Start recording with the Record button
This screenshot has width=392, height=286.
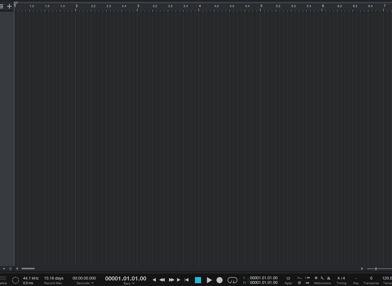pos(219,280)
